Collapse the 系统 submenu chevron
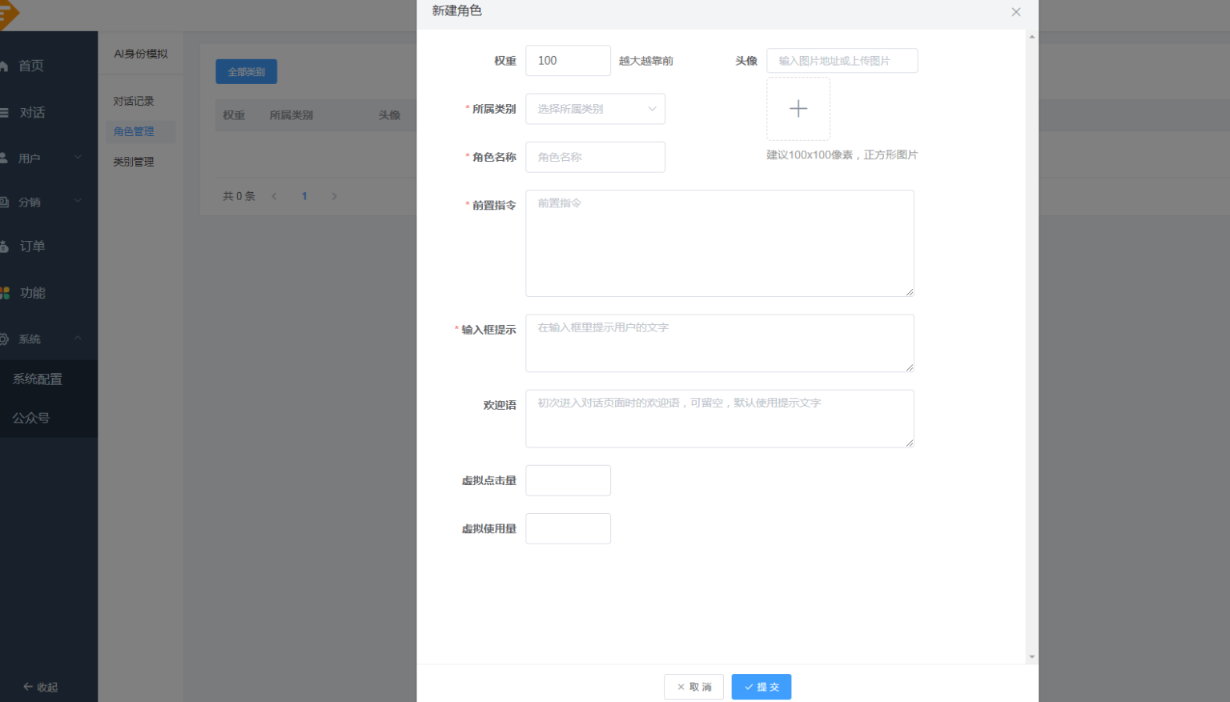1230x702 pixels. 78,338
